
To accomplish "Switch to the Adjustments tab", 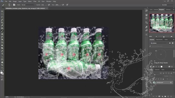I will point(159,40).
